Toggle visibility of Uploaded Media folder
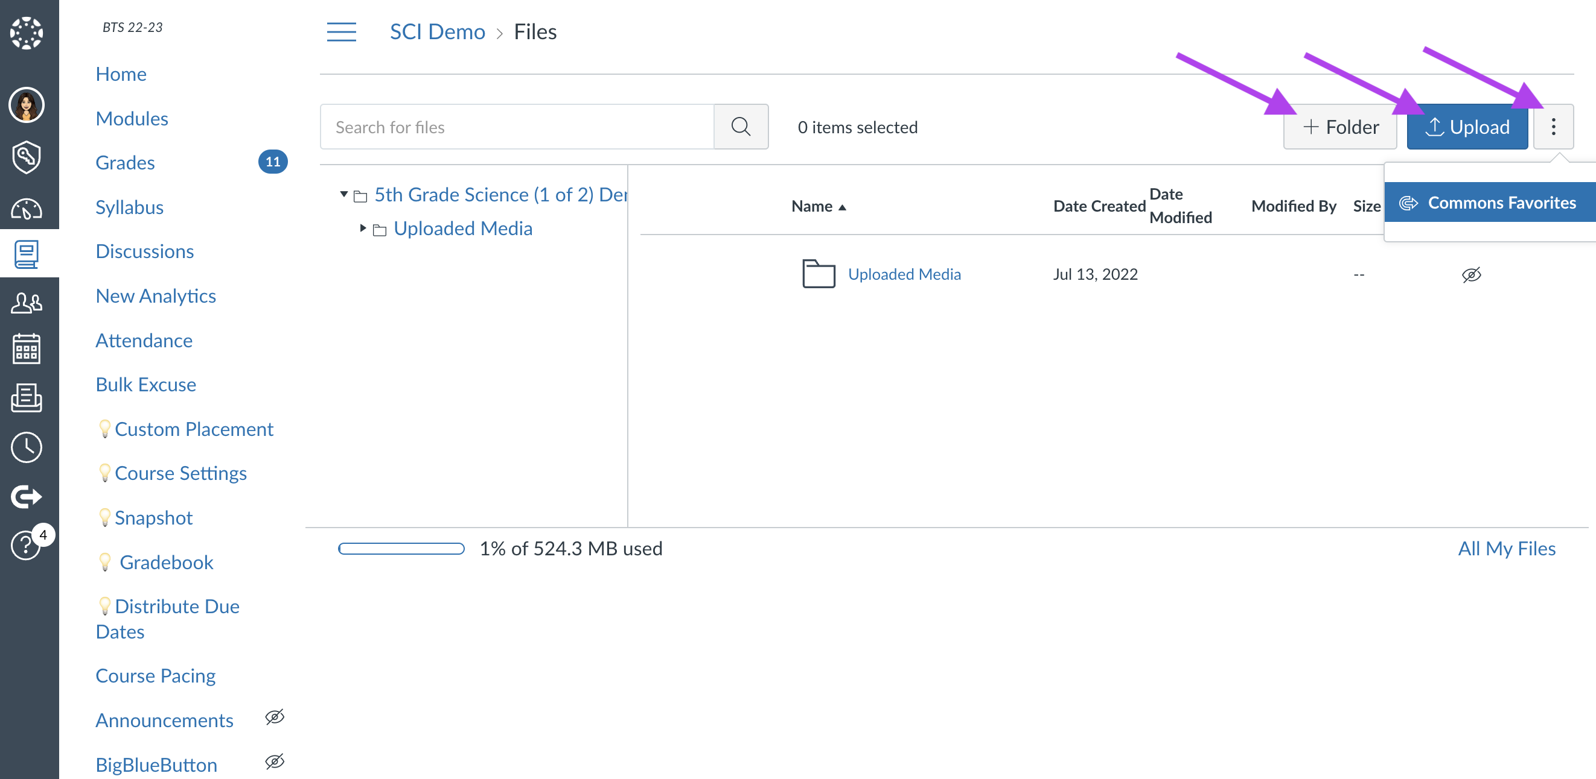Image resolution: width=1596 pixels, height=779 pixels. [x=1471, y=274]
